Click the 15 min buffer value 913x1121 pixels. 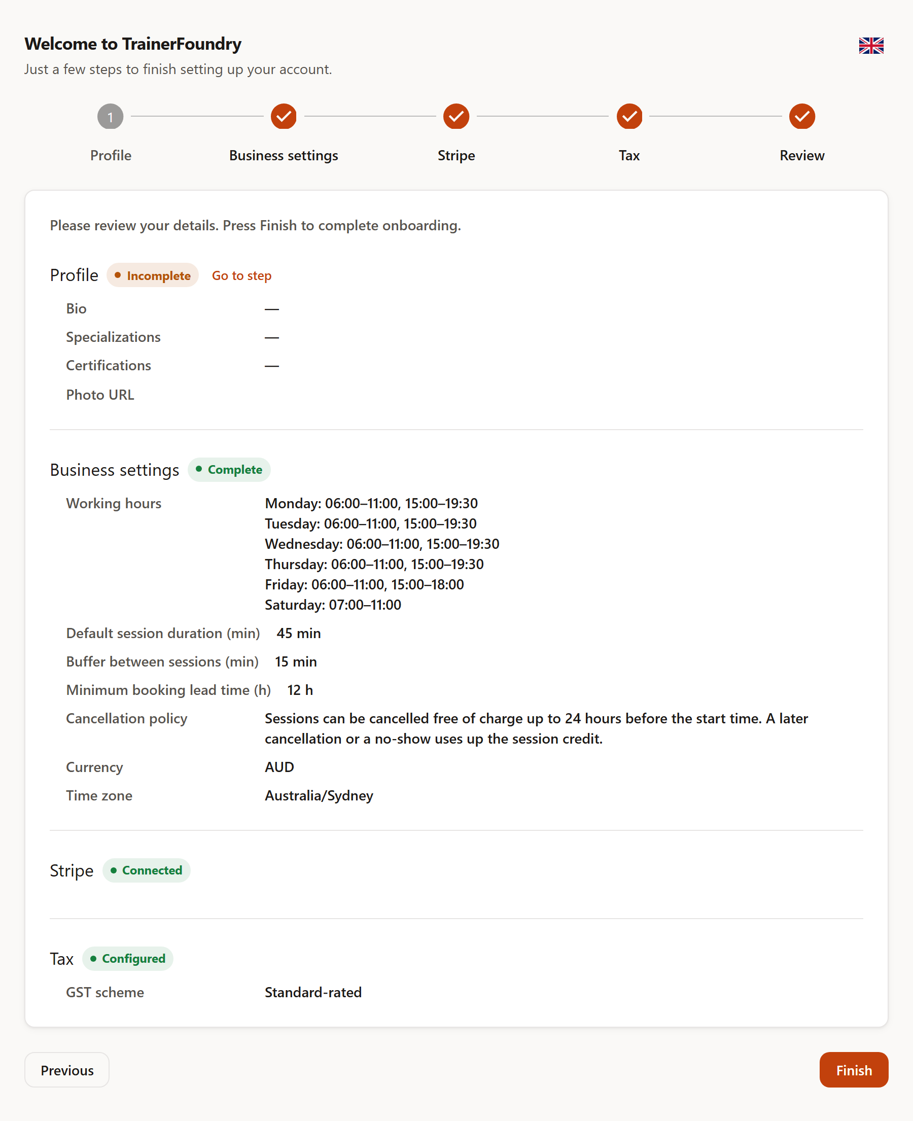[296, 661]
